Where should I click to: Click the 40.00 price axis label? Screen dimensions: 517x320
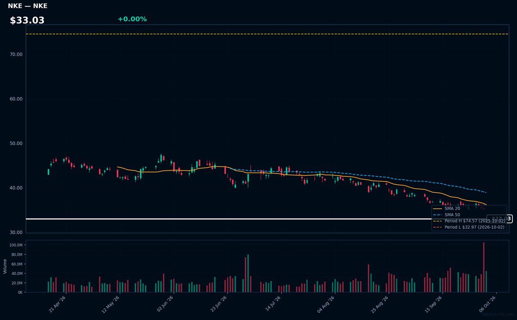(16, 188)
